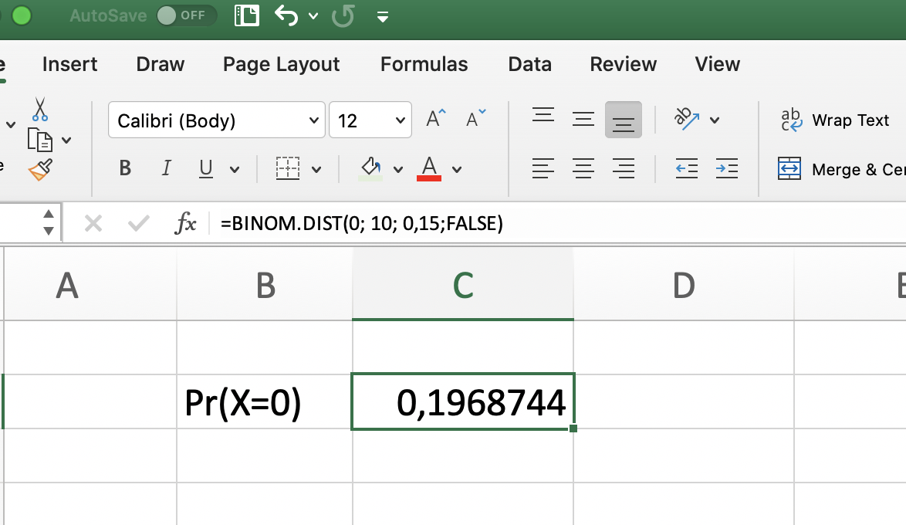Click the Wrap Text button
The width and height of the screenshot is (906, 525).
[x=835, y=120]
